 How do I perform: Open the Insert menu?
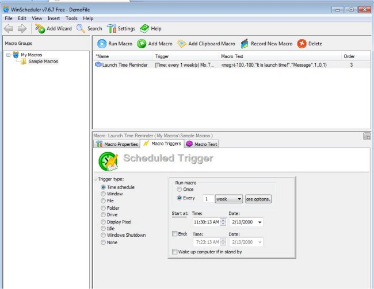click(x=54, y=18)
